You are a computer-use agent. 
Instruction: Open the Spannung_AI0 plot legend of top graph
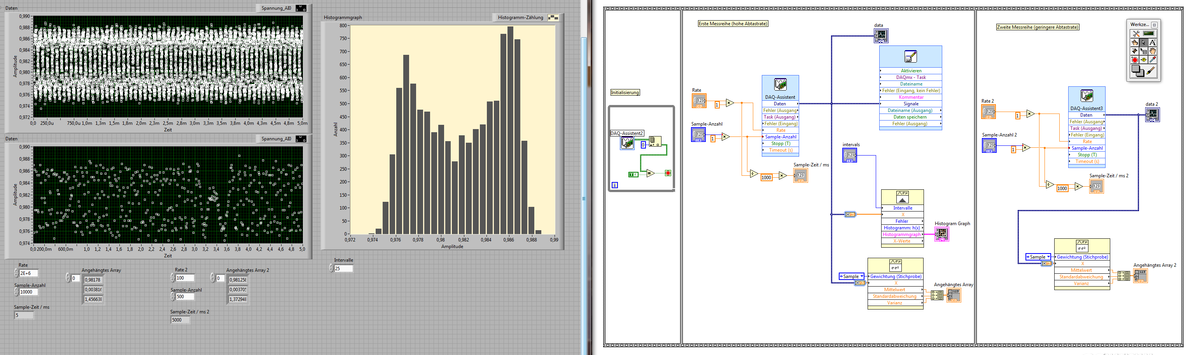click(301, 8)
